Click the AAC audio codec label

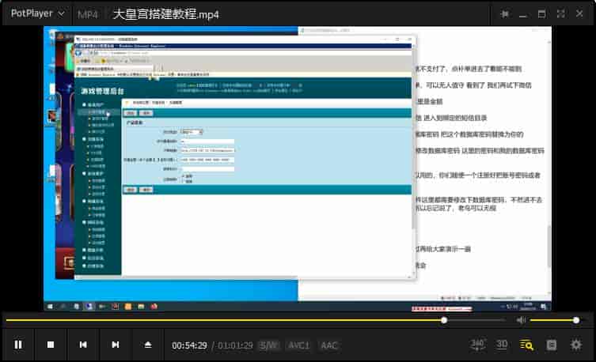click(x=328, y=345)
